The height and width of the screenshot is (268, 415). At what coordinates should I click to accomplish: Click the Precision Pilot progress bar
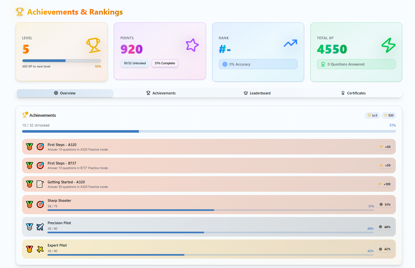(211, 233)
